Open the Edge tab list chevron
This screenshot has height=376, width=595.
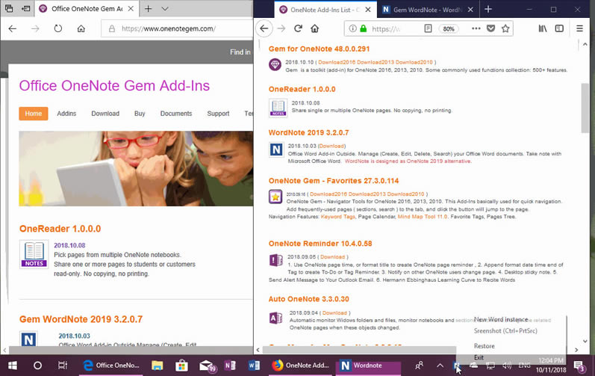pos(164,9)
